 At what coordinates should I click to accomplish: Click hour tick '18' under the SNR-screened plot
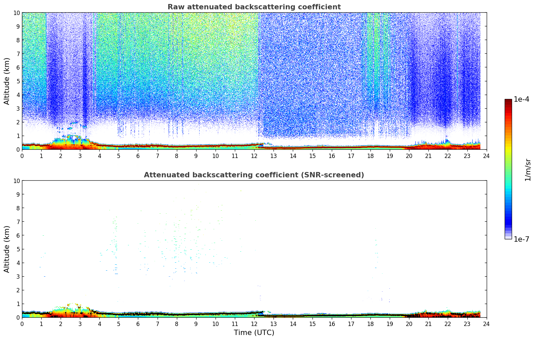(370, 324)
